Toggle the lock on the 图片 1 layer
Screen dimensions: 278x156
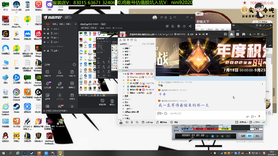click(48, 38)
